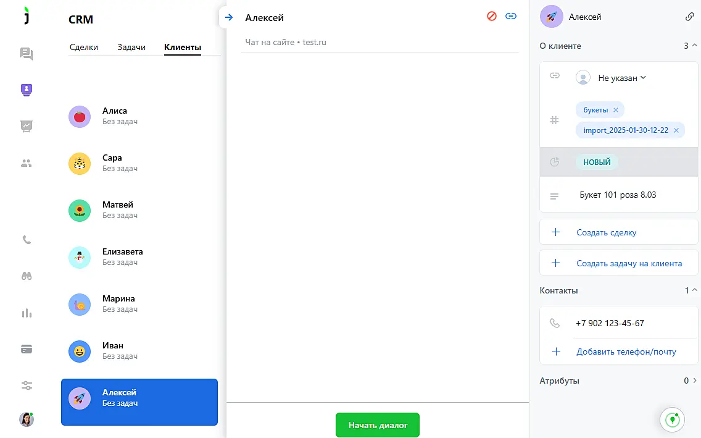Click the blue link icon in chat header

511,16
